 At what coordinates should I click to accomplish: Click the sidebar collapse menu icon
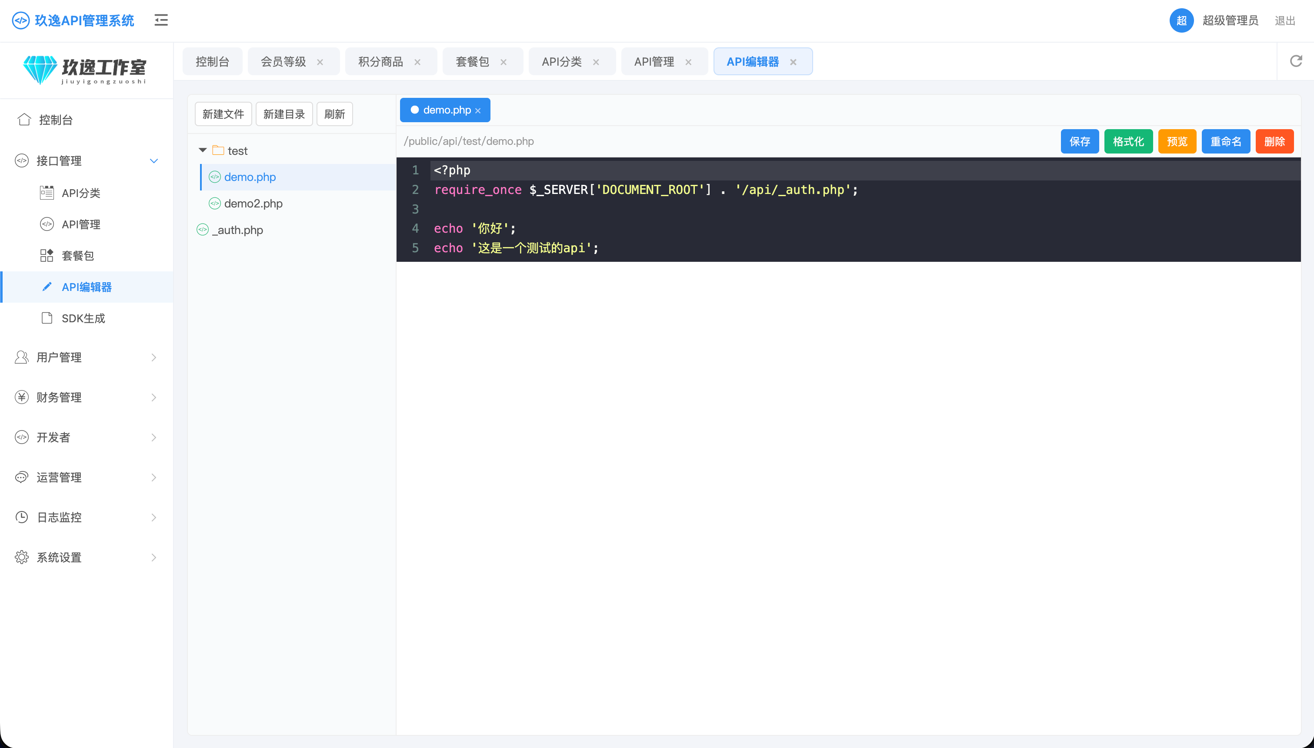click(x=161, y=20)
